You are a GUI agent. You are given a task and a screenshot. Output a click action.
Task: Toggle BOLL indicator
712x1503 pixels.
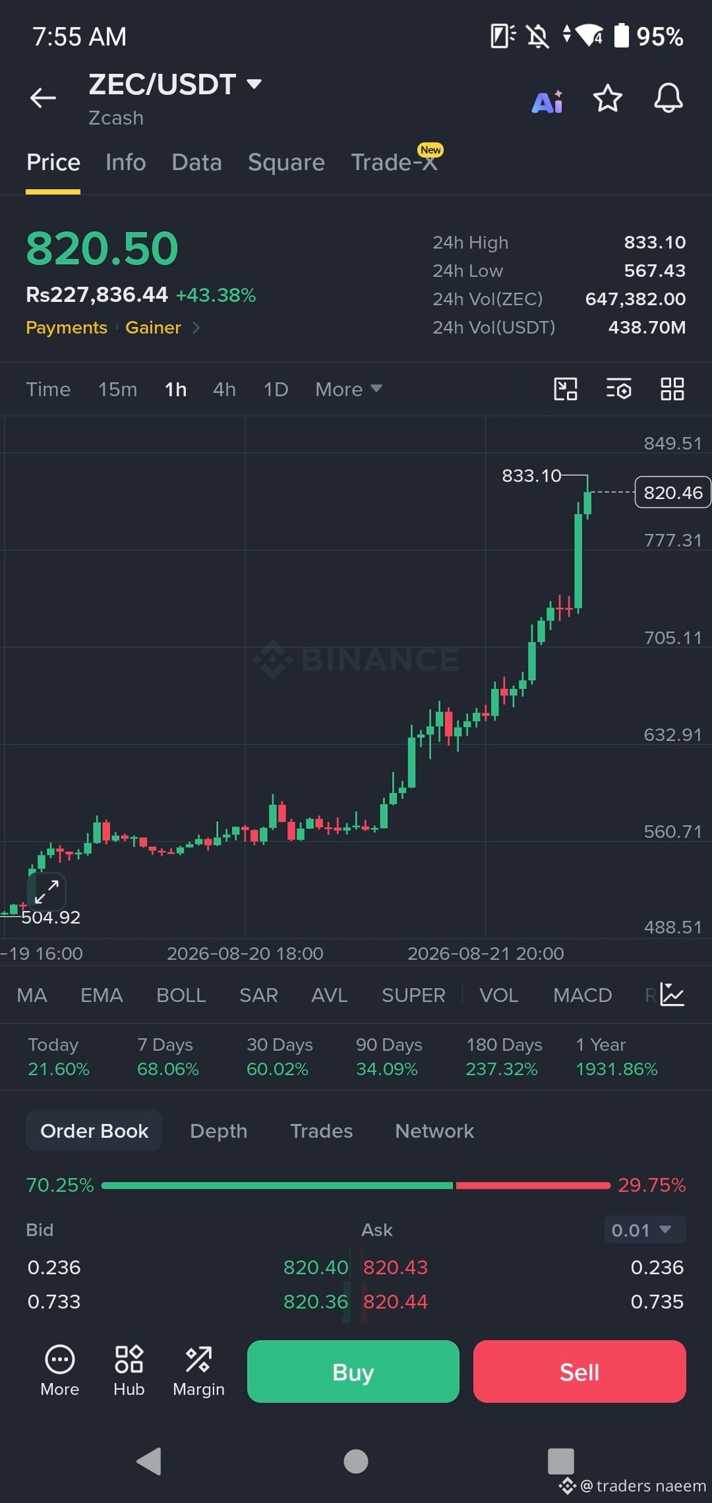click(x=181, y=995)
